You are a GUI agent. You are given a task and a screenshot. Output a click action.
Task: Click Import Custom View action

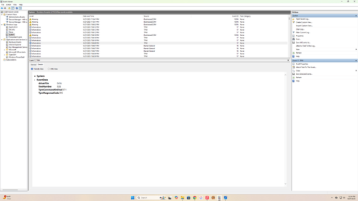[304, 26]
